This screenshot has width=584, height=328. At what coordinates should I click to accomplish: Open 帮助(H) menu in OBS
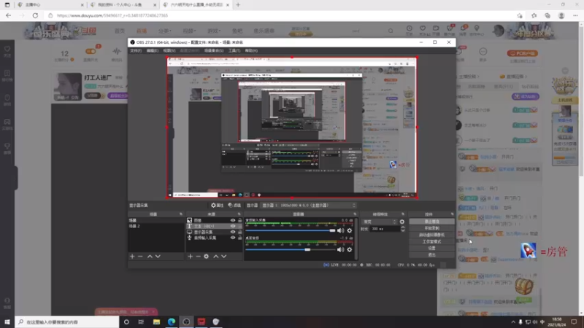pos(251,50)
